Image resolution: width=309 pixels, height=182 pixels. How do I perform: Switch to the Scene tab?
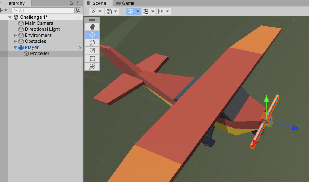[x=96, y=3]
